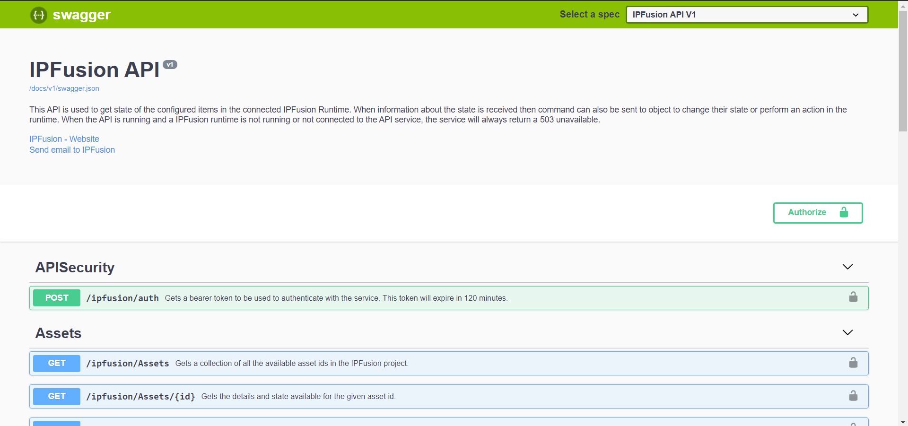Open the Select a spec dropdown
Image resolution: width=908 pixels, height=426 pixels.
(x=746, y=15)
